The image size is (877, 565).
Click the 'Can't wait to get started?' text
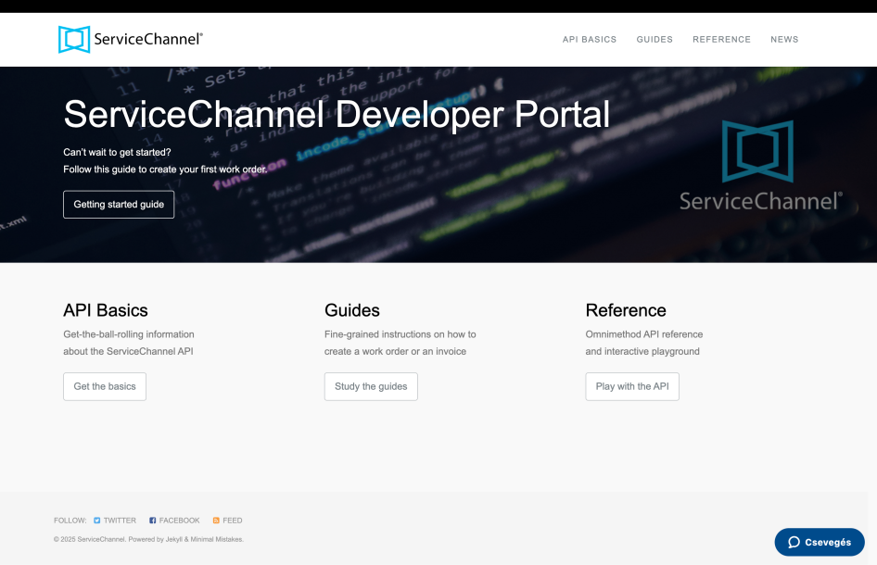click(x=117, y=152)
